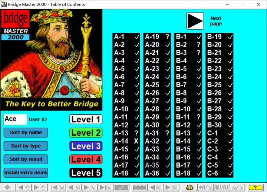
Task: Toggle the AKJ/AJ card notation icon
Action: [221, 188]
